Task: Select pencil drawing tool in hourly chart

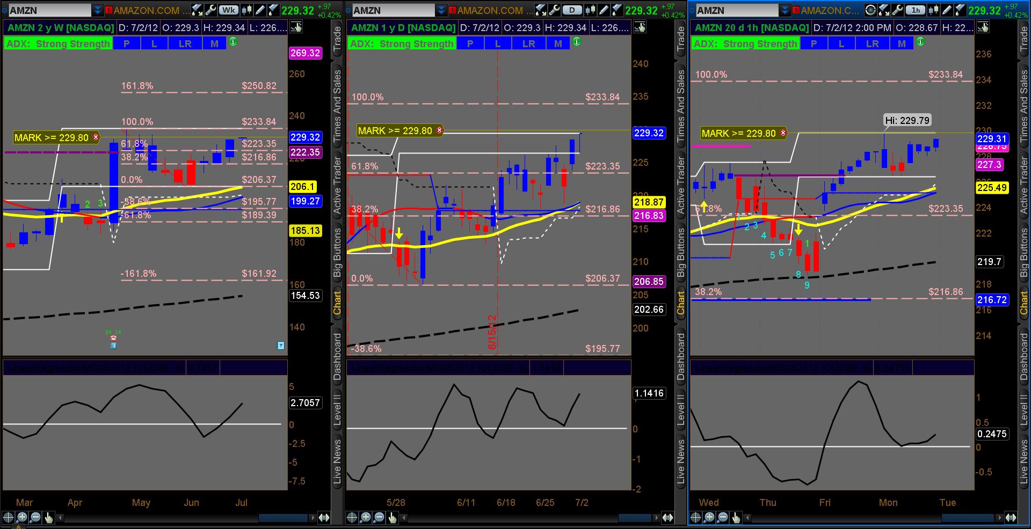Action: (x=947, y=10)
